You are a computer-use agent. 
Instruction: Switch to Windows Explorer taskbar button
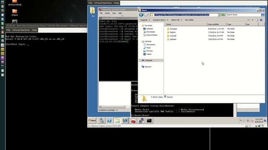point(117,120)
